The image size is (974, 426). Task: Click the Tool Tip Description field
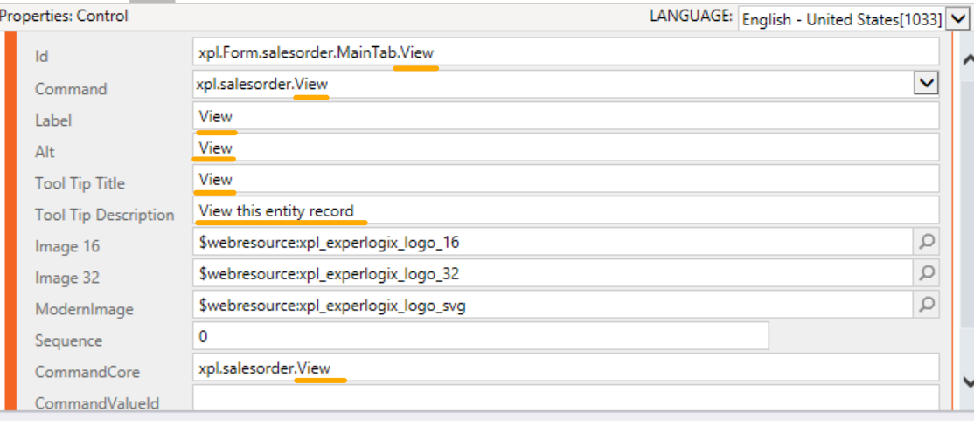click(x=566, y=210)
